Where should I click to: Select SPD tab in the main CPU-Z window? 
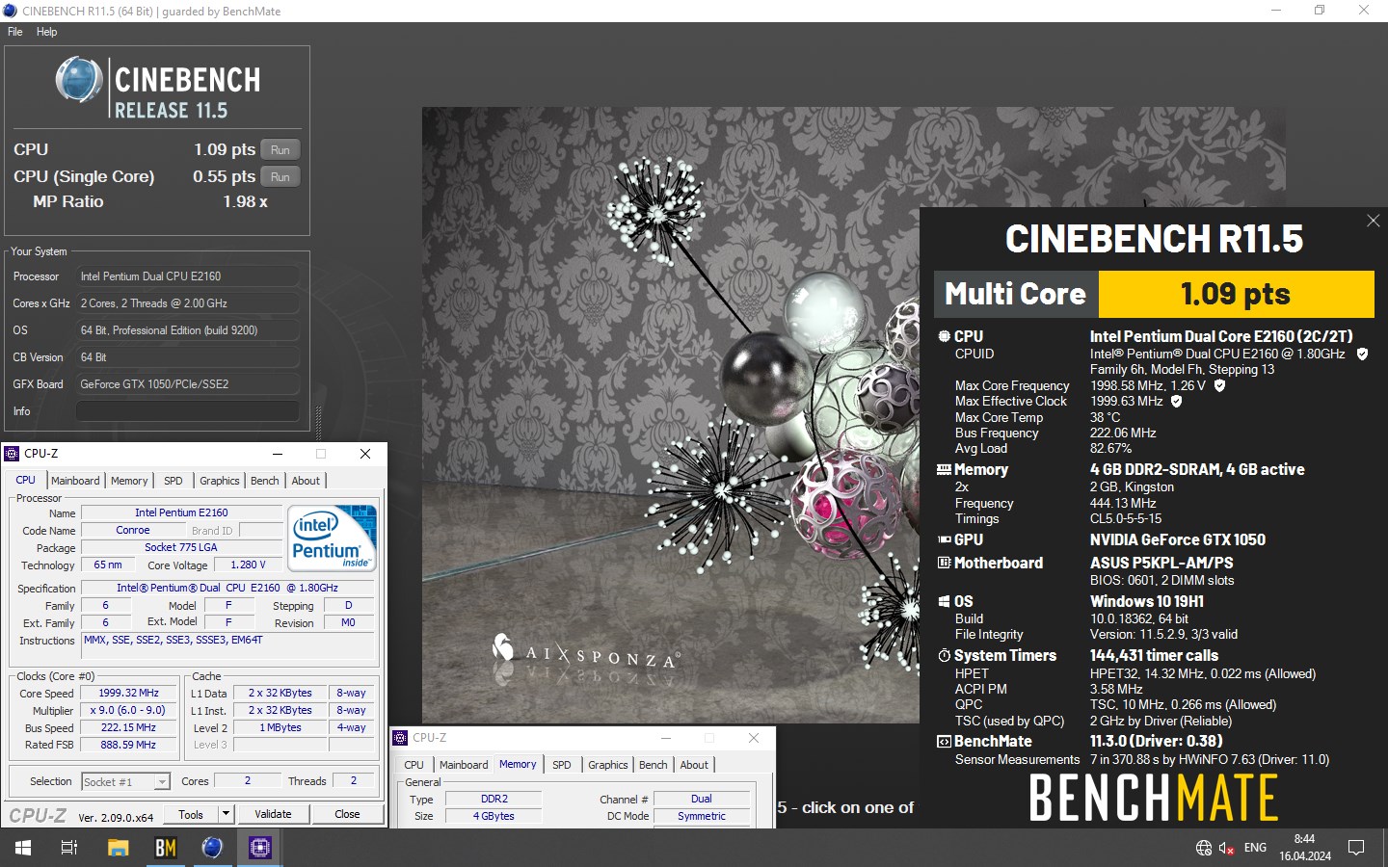pos(173,481)
